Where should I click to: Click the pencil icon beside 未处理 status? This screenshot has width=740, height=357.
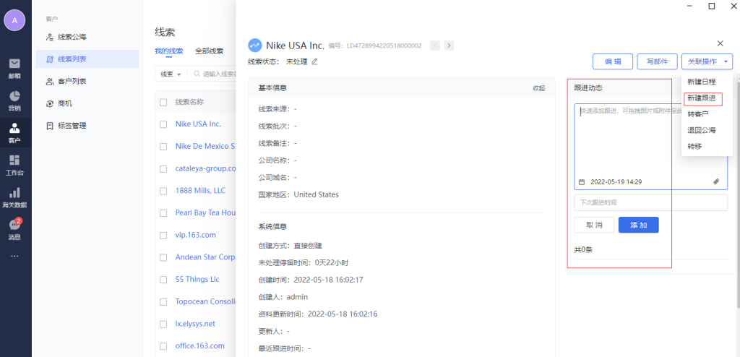314,61
